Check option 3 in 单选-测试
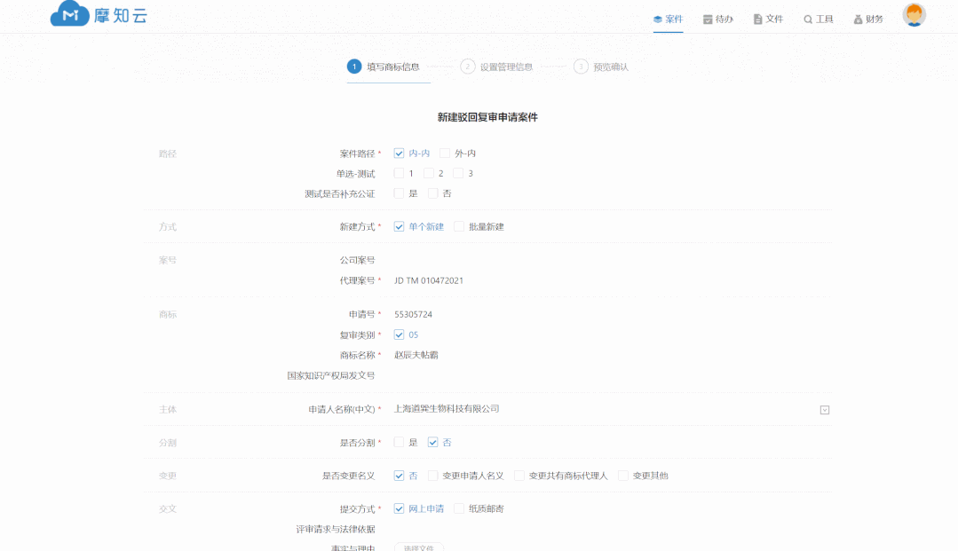This screenshot has height=551, width=958. [x=458, y=174]
